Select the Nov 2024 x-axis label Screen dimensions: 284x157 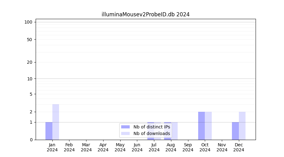tap(222, 147)
